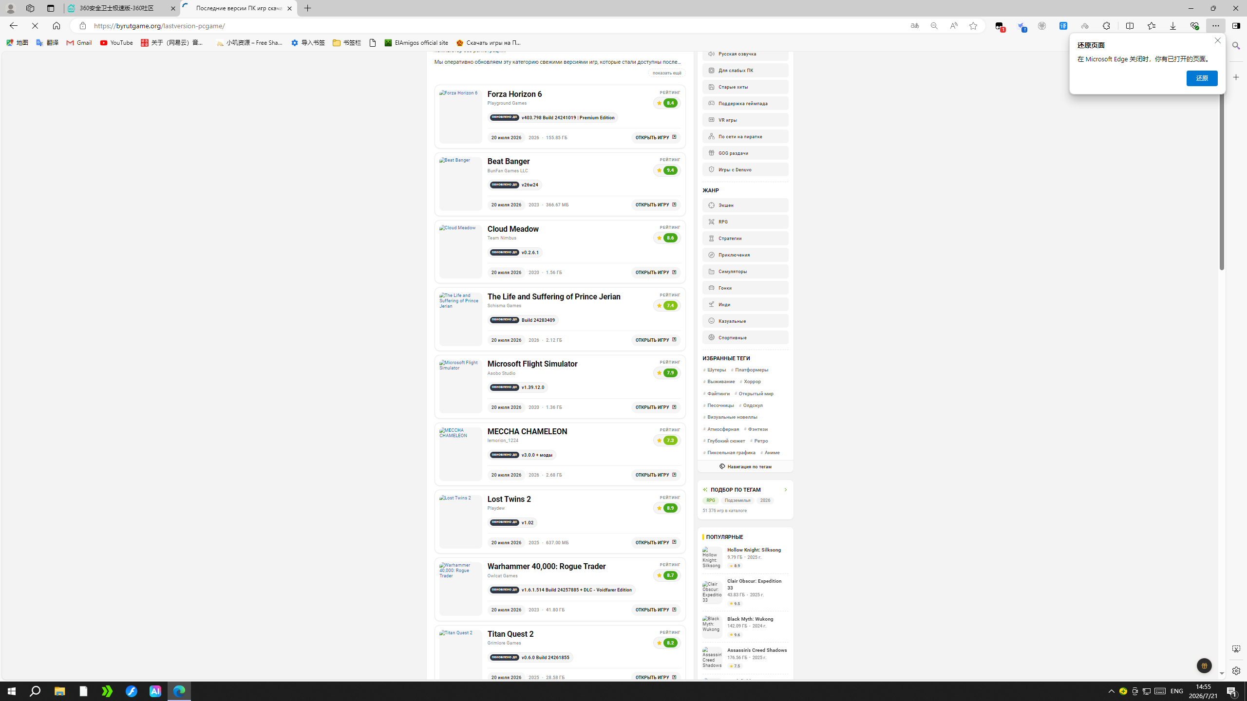Viewport: 1247px width, 701px height.
Task: Click the Home button in browser toolbar
Action: click(57, 26)
